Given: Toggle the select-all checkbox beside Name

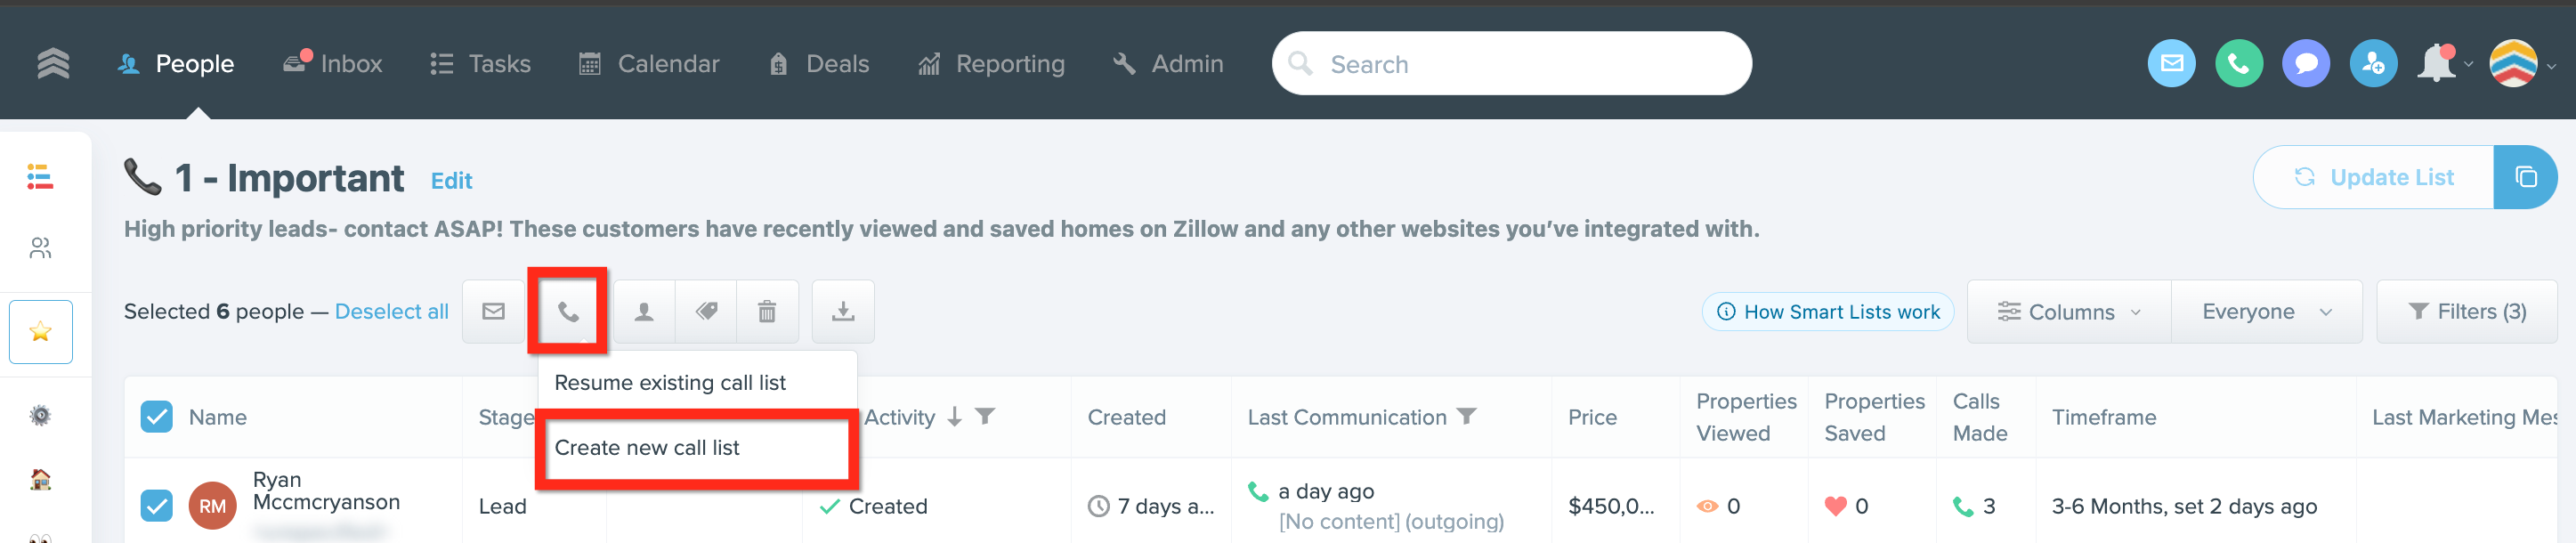Looking at the screenshot, I should (x=157, y=417).
